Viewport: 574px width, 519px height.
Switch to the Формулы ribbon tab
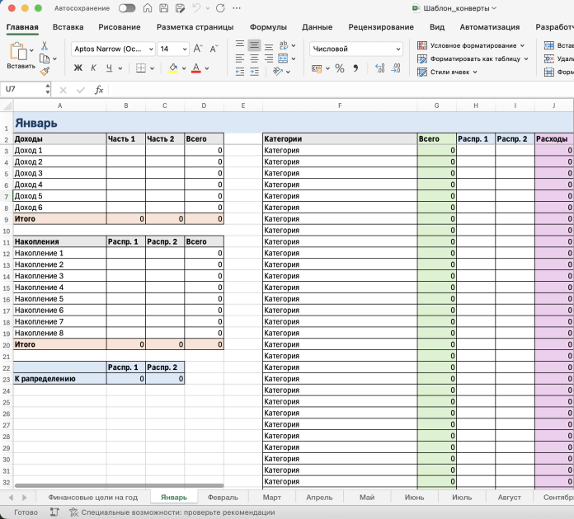pyautogui.click(x=268, y=27)
